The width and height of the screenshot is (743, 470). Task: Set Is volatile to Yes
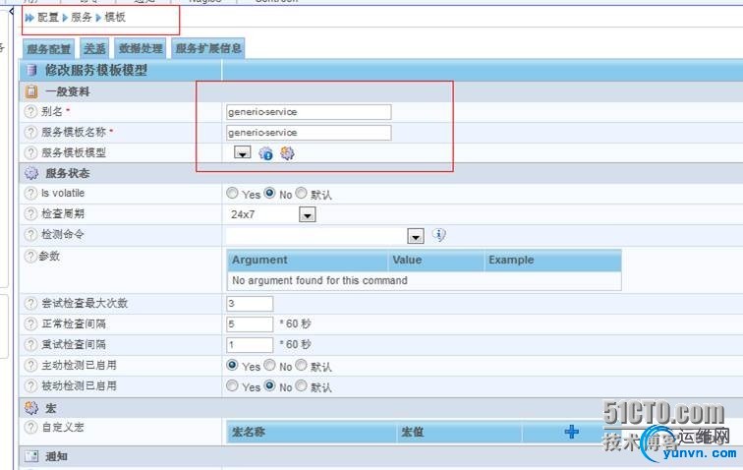pyautogui.click(x=232, y=193)
